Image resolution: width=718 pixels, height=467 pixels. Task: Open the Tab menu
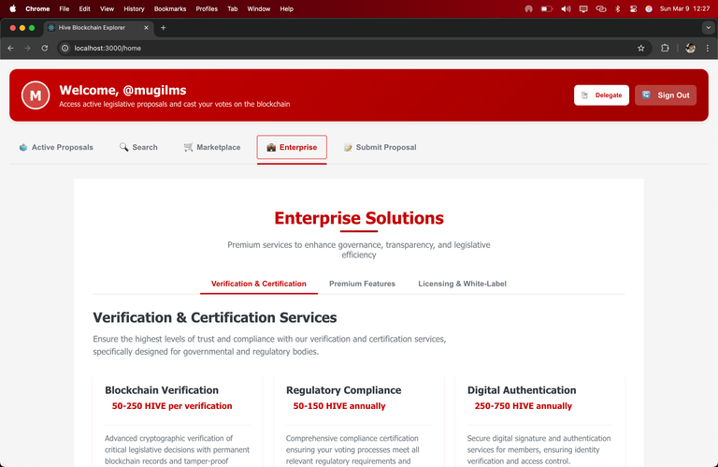click(233, 8)
